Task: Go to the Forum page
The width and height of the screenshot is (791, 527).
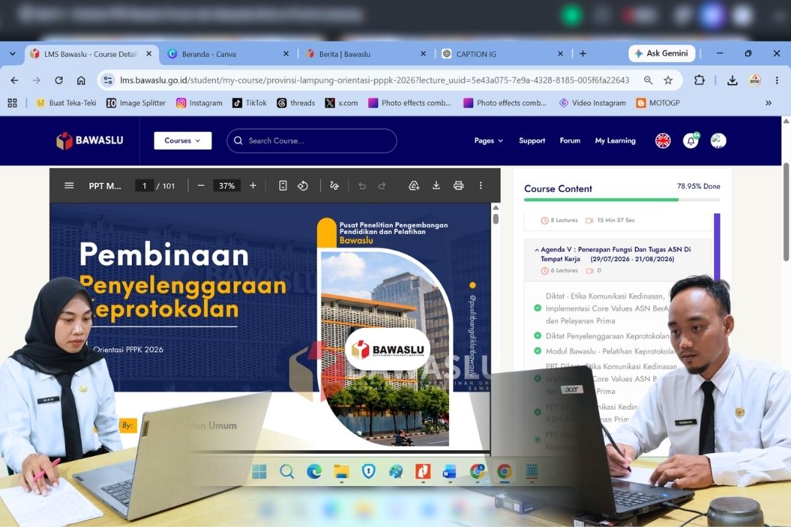Action: point(570,141)
